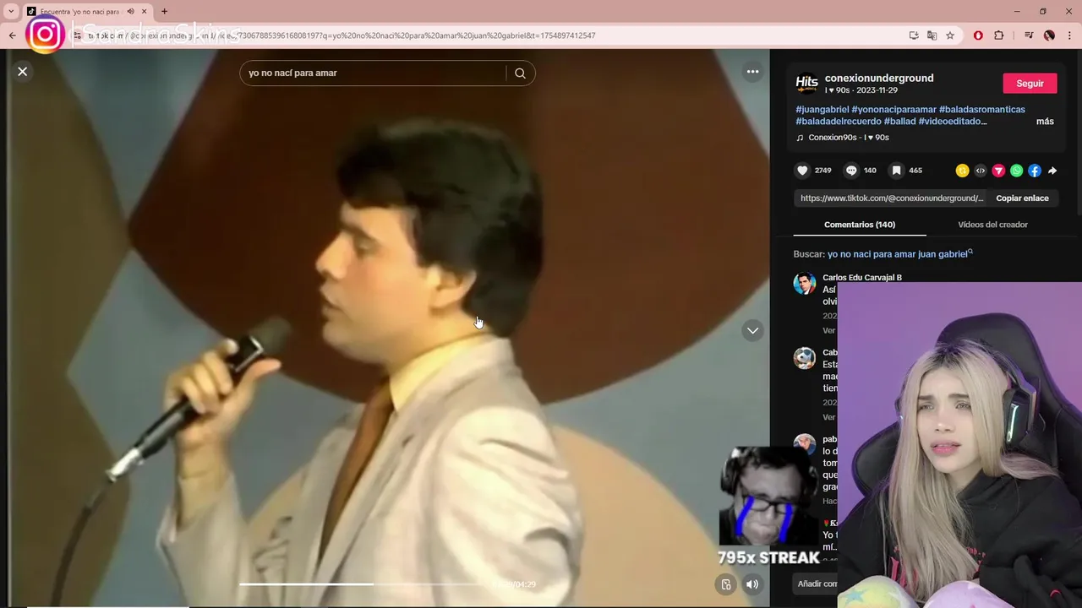Open Carlos Edu Carvajal B commenter profile

862,278
